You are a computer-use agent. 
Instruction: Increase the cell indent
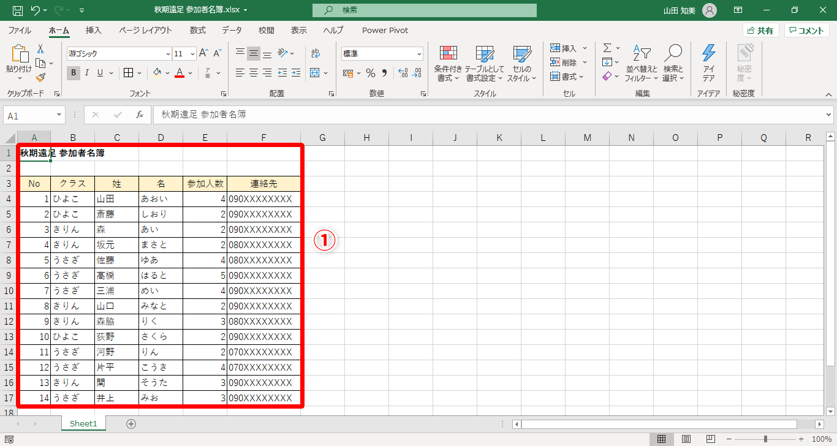[x=297, y=73]
